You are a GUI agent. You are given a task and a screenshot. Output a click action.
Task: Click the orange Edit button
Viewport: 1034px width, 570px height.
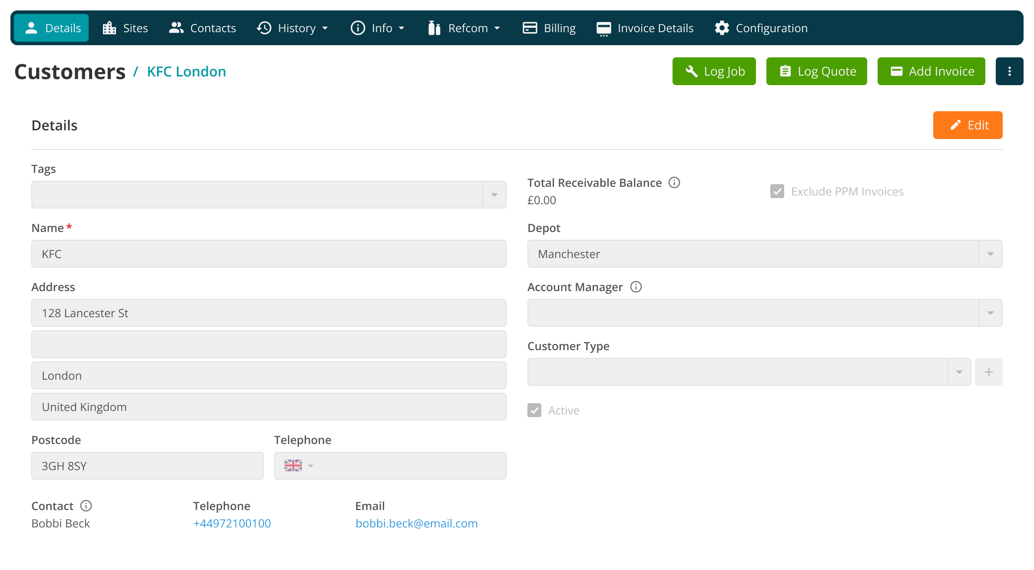(x=968, y=125)
